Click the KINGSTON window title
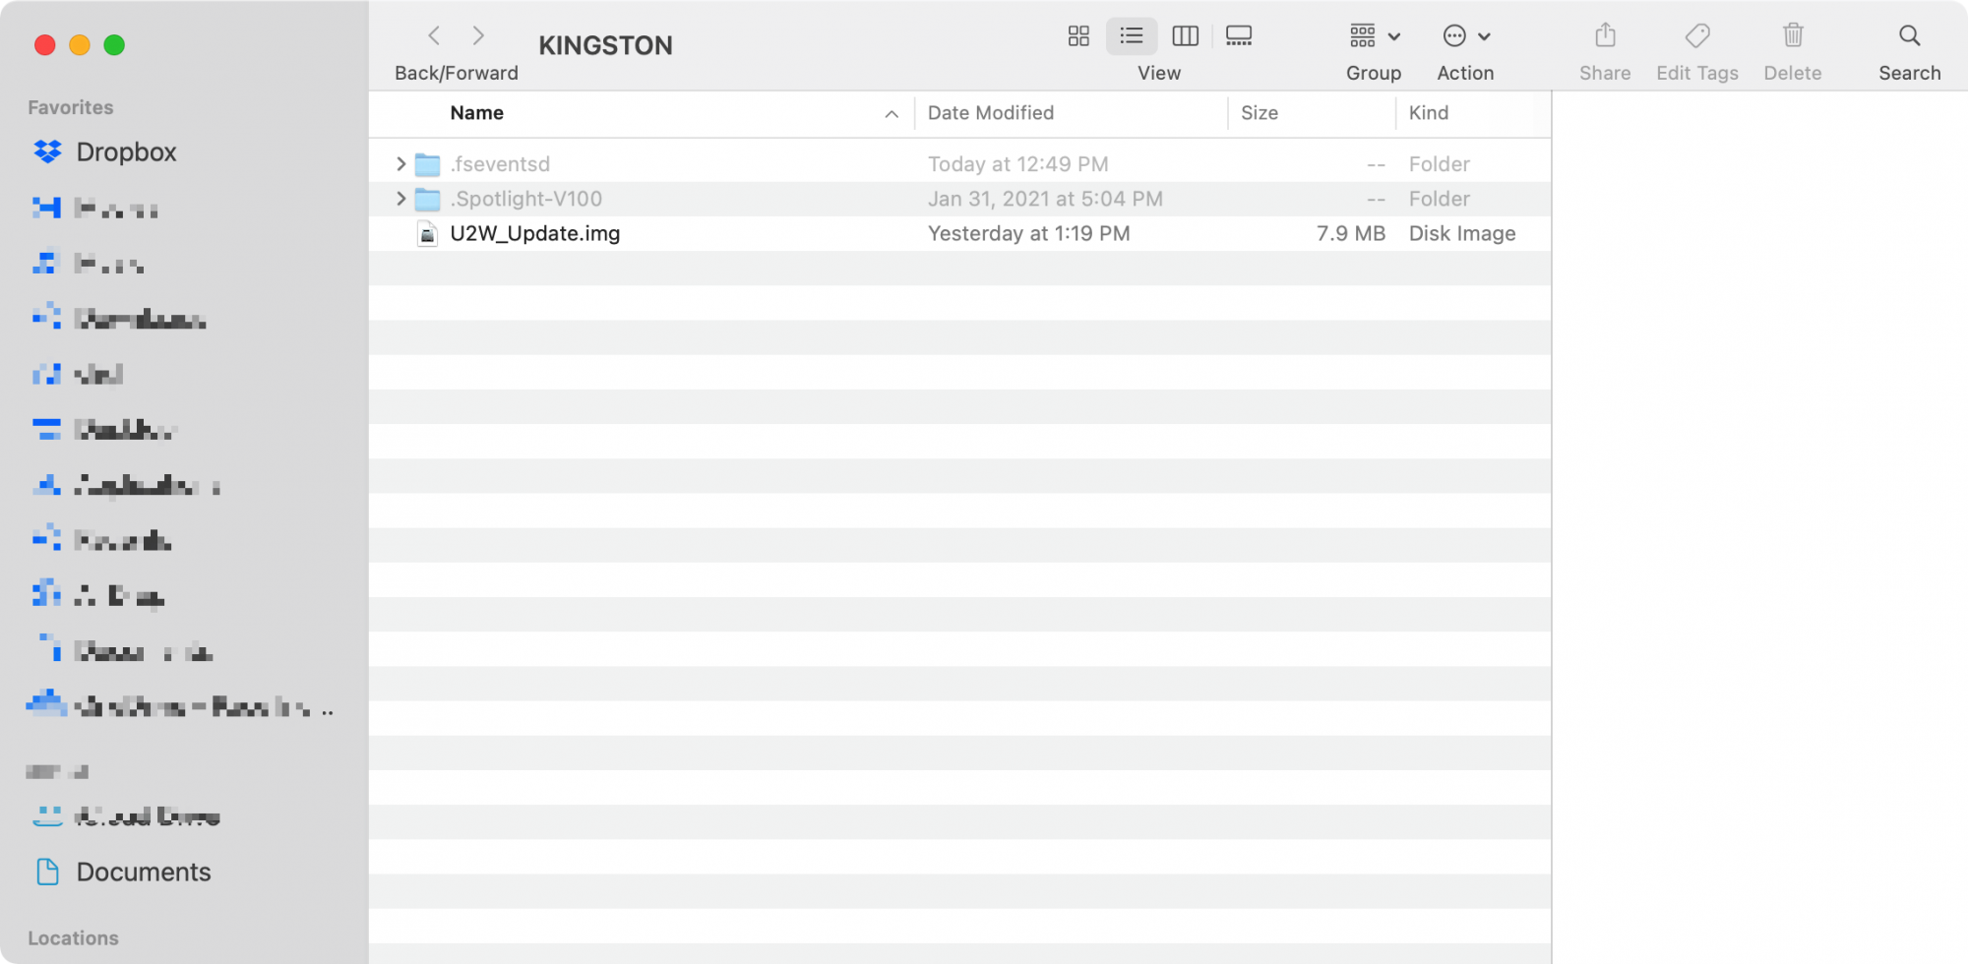Screen dimensions: 1968x964 pyautogui.click(x=605, y=45)
